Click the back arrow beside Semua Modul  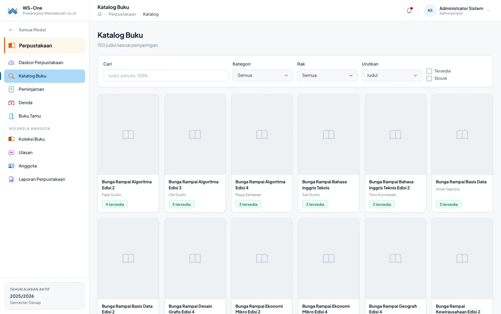coord(11,30)
